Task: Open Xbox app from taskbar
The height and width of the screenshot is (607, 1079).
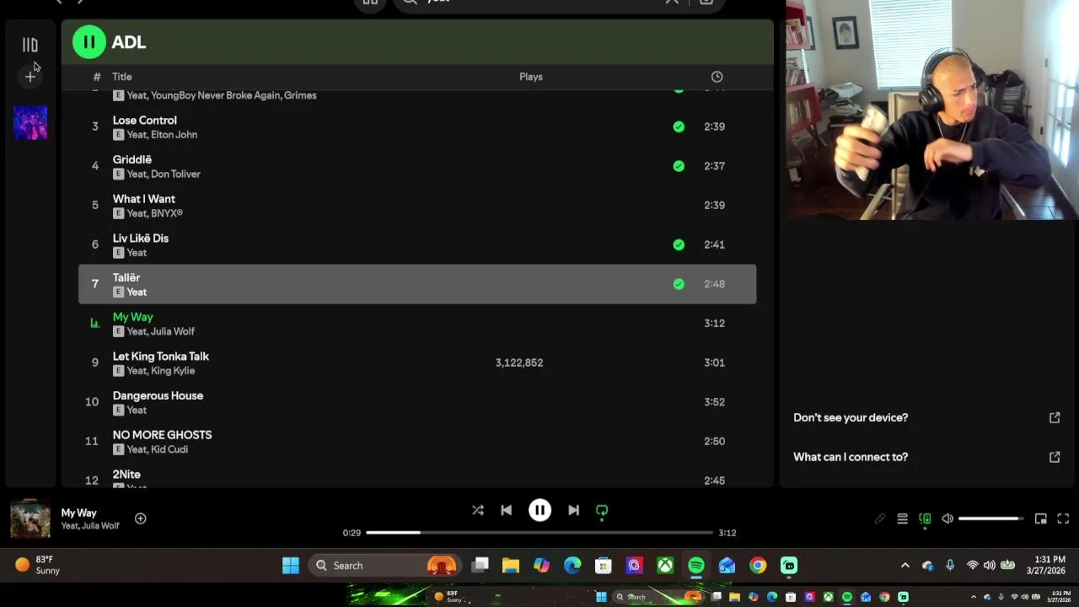Action: point(665,566)
